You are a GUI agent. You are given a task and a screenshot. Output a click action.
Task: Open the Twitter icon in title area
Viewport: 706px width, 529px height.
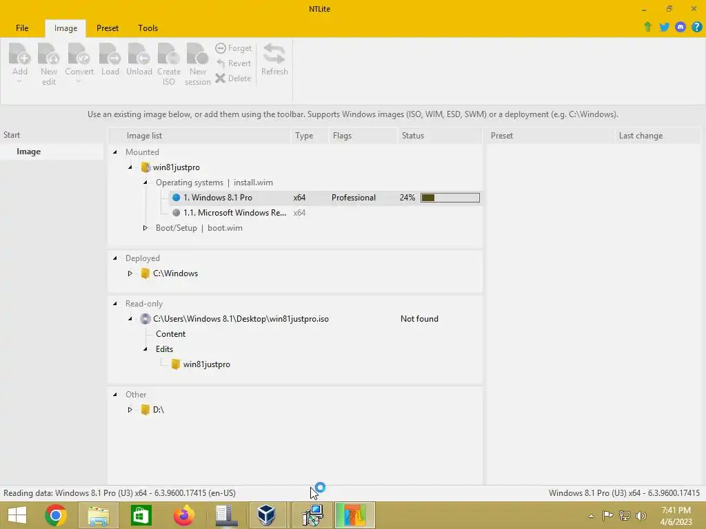point(664,27)
